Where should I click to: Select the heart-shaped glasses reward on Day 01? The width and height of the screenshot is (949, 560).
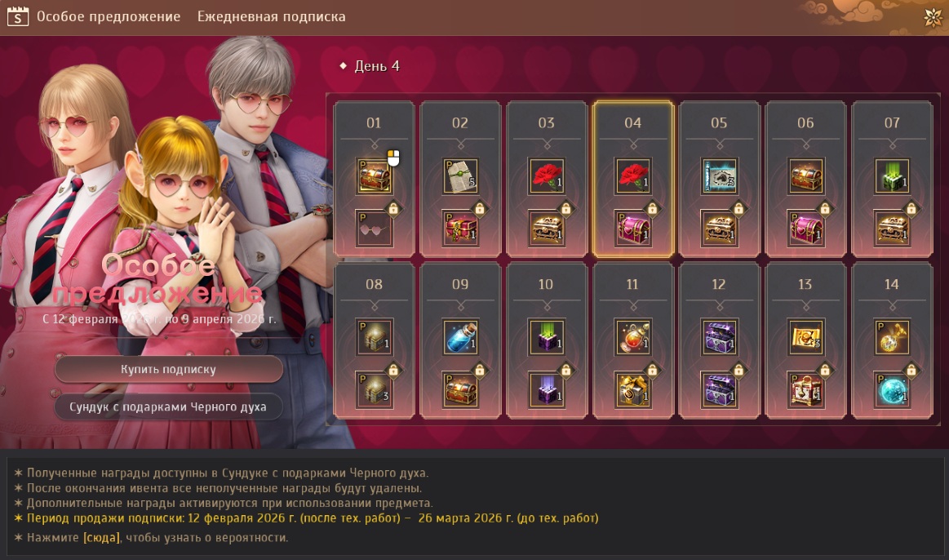pyautogui.click(x=374, y=229)
